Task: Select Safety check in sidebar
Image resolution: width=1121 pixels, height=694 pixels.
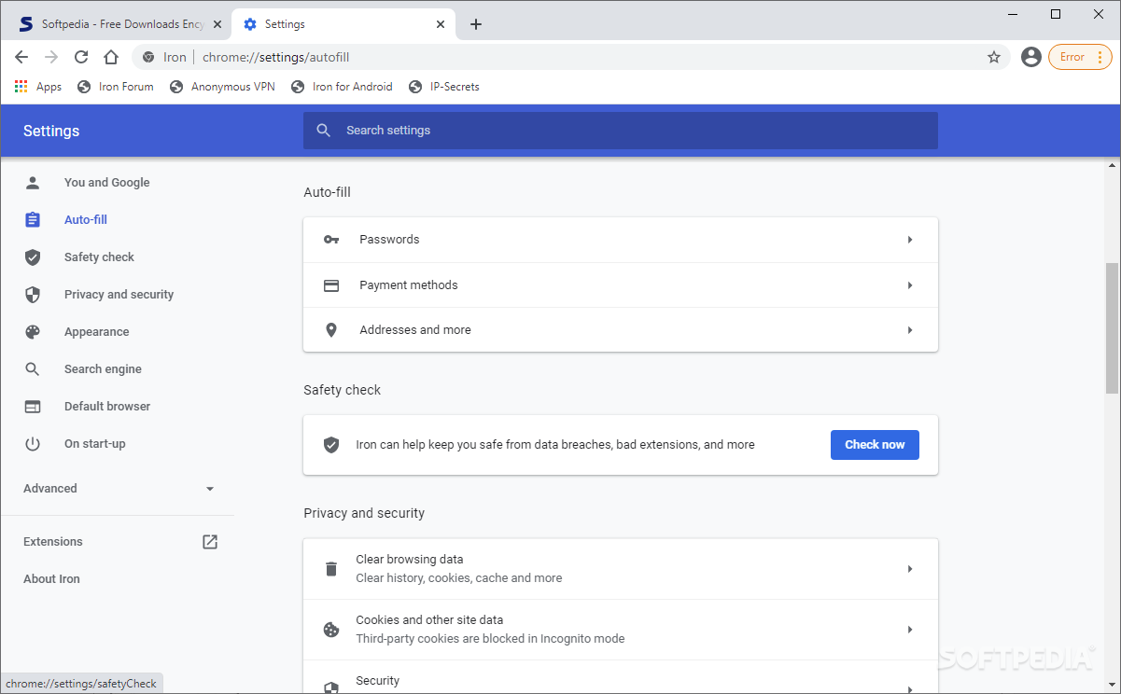Action: pos(99,257)
